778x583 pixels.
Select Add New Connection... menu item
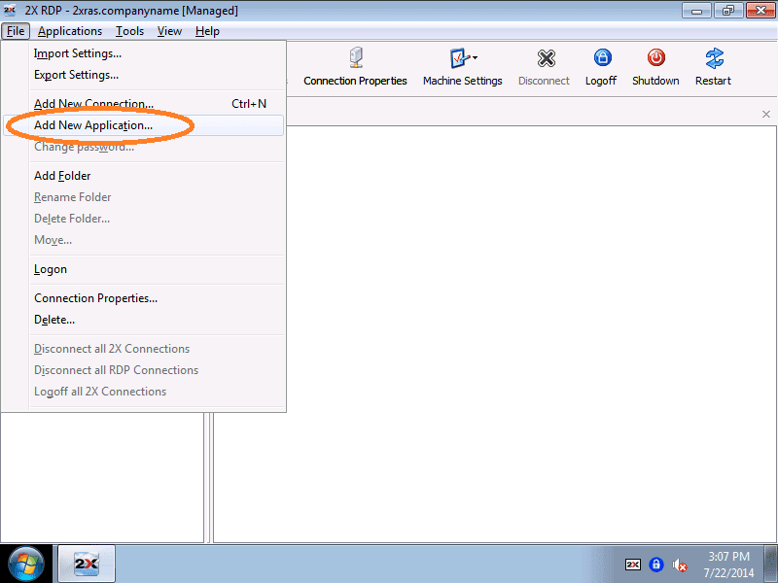144,104
